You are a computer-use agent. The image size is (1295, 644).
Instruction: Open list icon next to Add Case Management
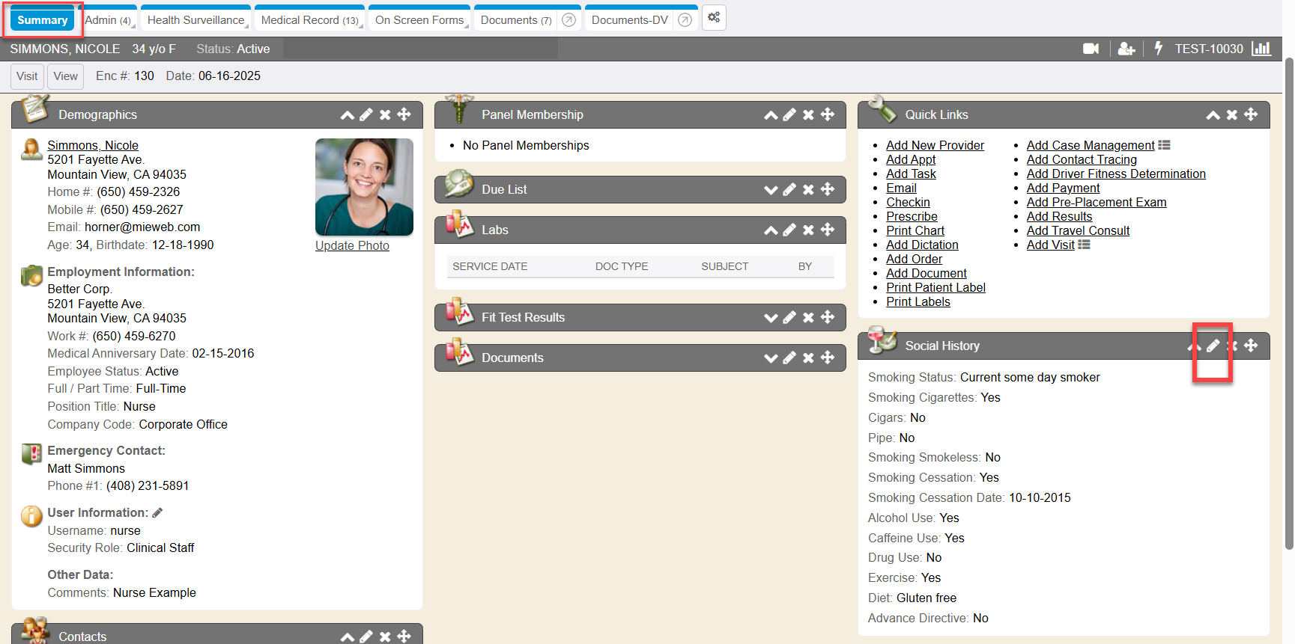point(1164,145)
